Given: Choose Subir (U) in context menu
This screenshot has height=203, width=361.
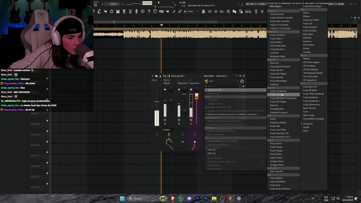Looking at the screenshot, I should click(x=211, y=150).
